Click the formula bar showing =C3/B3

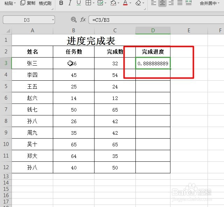(156, 20)
